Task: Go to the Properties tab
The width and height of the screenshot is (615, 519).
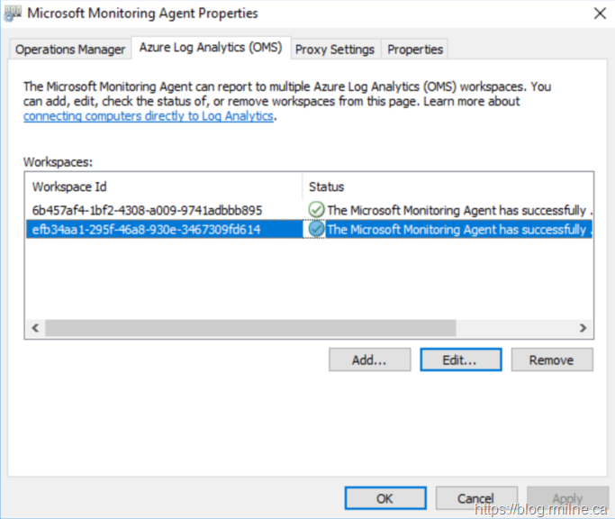Action: pos(415,50)
